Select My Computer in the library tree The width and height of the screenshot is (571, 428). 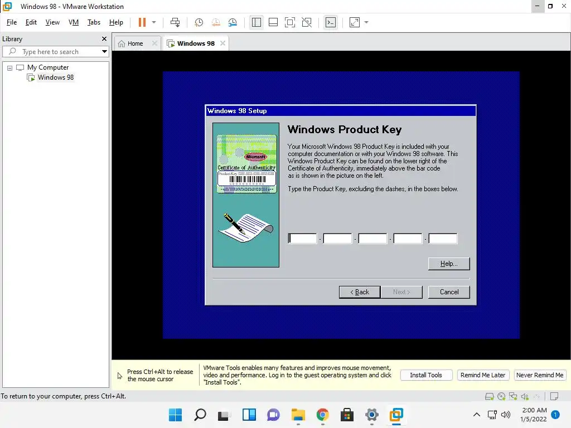48,67
